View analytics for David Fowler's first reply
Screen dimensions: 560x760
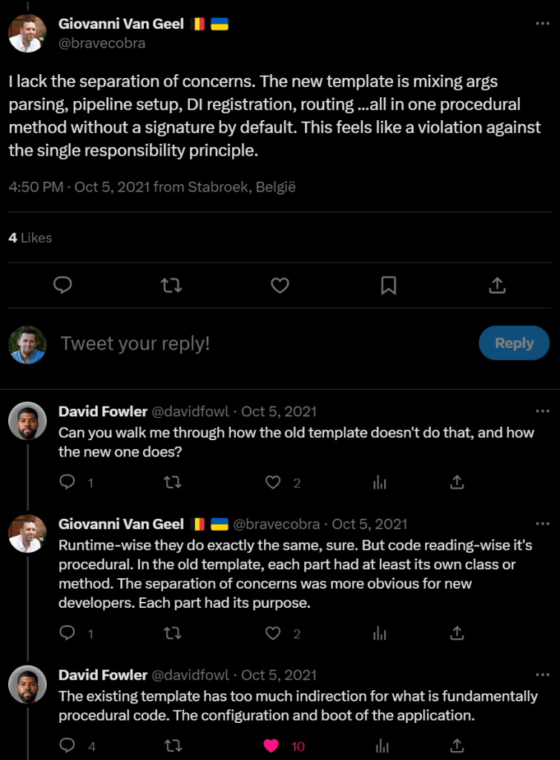coord(380,482)
